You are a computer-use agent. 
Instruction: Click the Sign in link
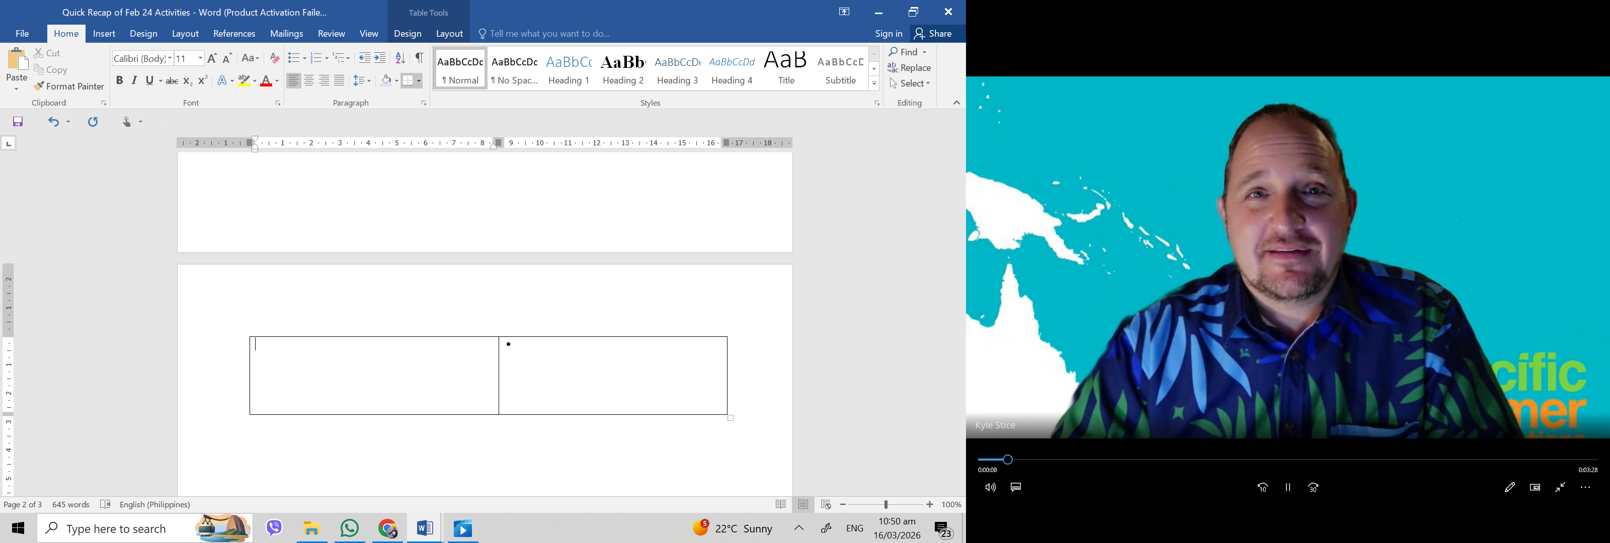(888, 34)
